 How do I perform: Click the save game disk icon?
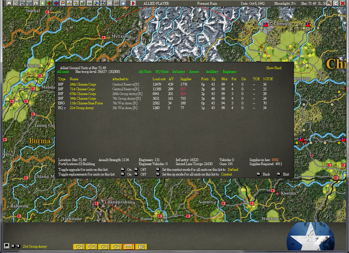coord(9,3)
